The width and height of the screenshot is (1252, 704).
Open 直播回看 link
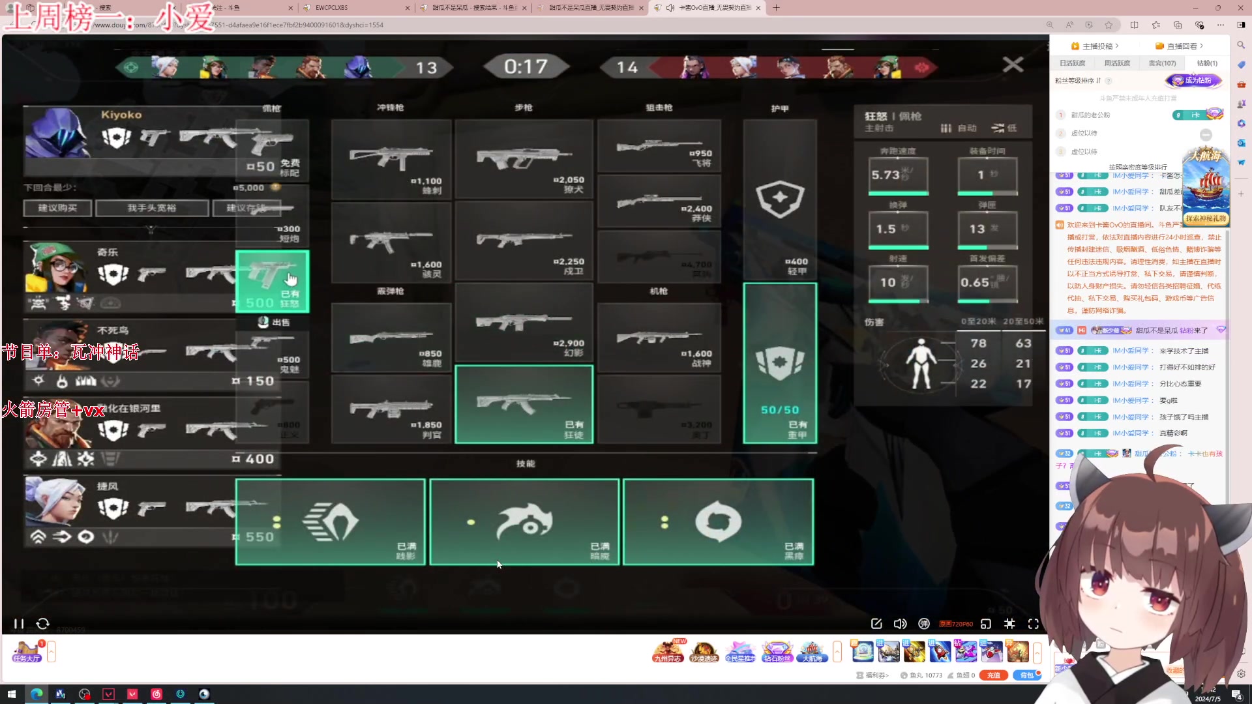click(1179, 46)
